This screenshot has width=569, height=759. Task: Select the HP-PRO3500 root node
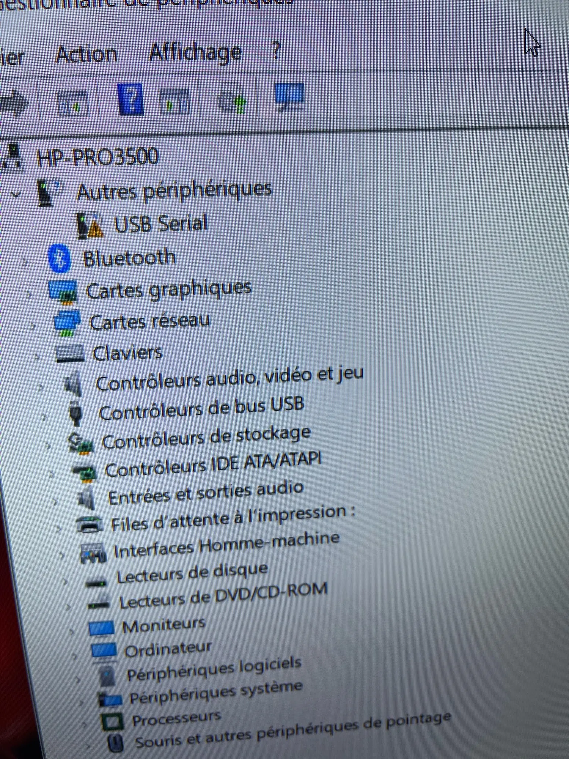click(97, 157)
